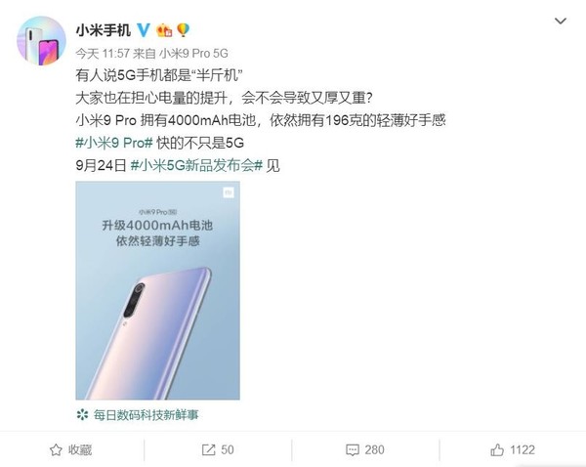This screenshot has width=586, height=467.
Task: Click the pinwheel icon beside 每日数码科技新鲜事
Action: coord(82,414)
